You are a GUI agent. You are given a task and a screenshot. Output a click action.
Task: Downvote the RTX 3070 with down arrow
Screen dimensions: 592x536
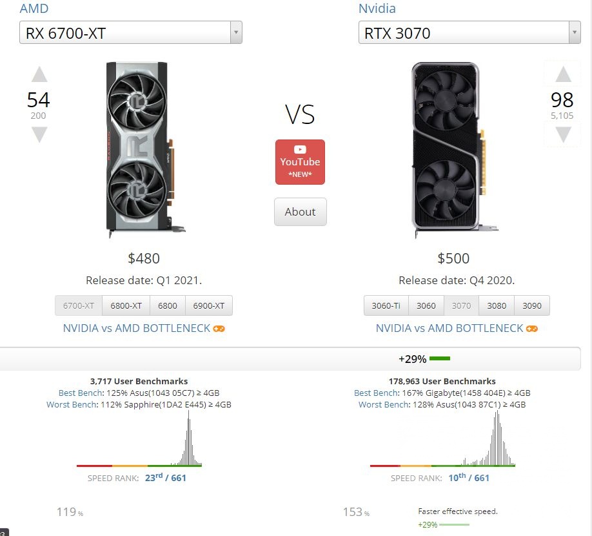(x=563, y=134)
